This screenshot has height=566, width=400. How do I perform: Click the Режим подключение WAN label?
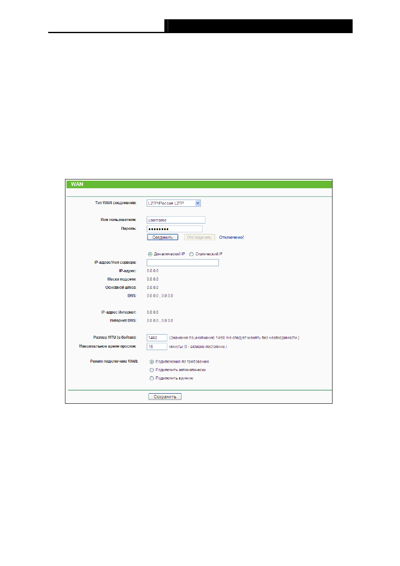[114, 361]
